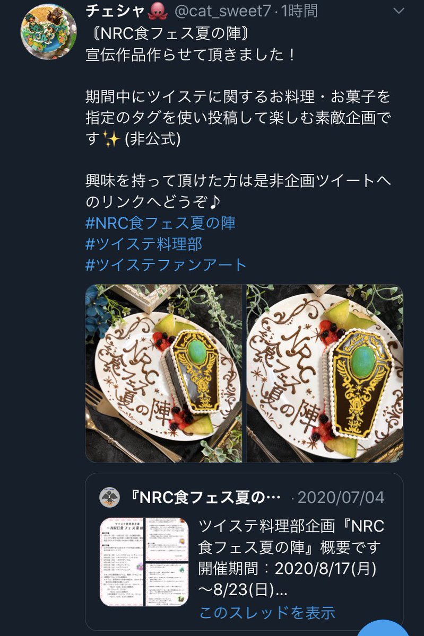Screen dimensions: 424x636
Task: Open the #ツイステファンアート hashtag
Action: coord(166,264)
